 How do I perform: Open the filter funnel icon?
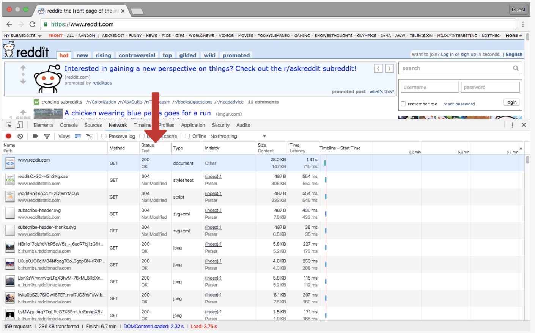[47, 136]
